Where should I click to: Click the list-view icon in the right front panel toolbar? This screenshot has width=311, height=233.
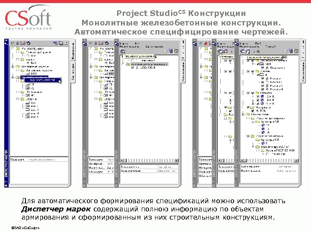(291, 51)
